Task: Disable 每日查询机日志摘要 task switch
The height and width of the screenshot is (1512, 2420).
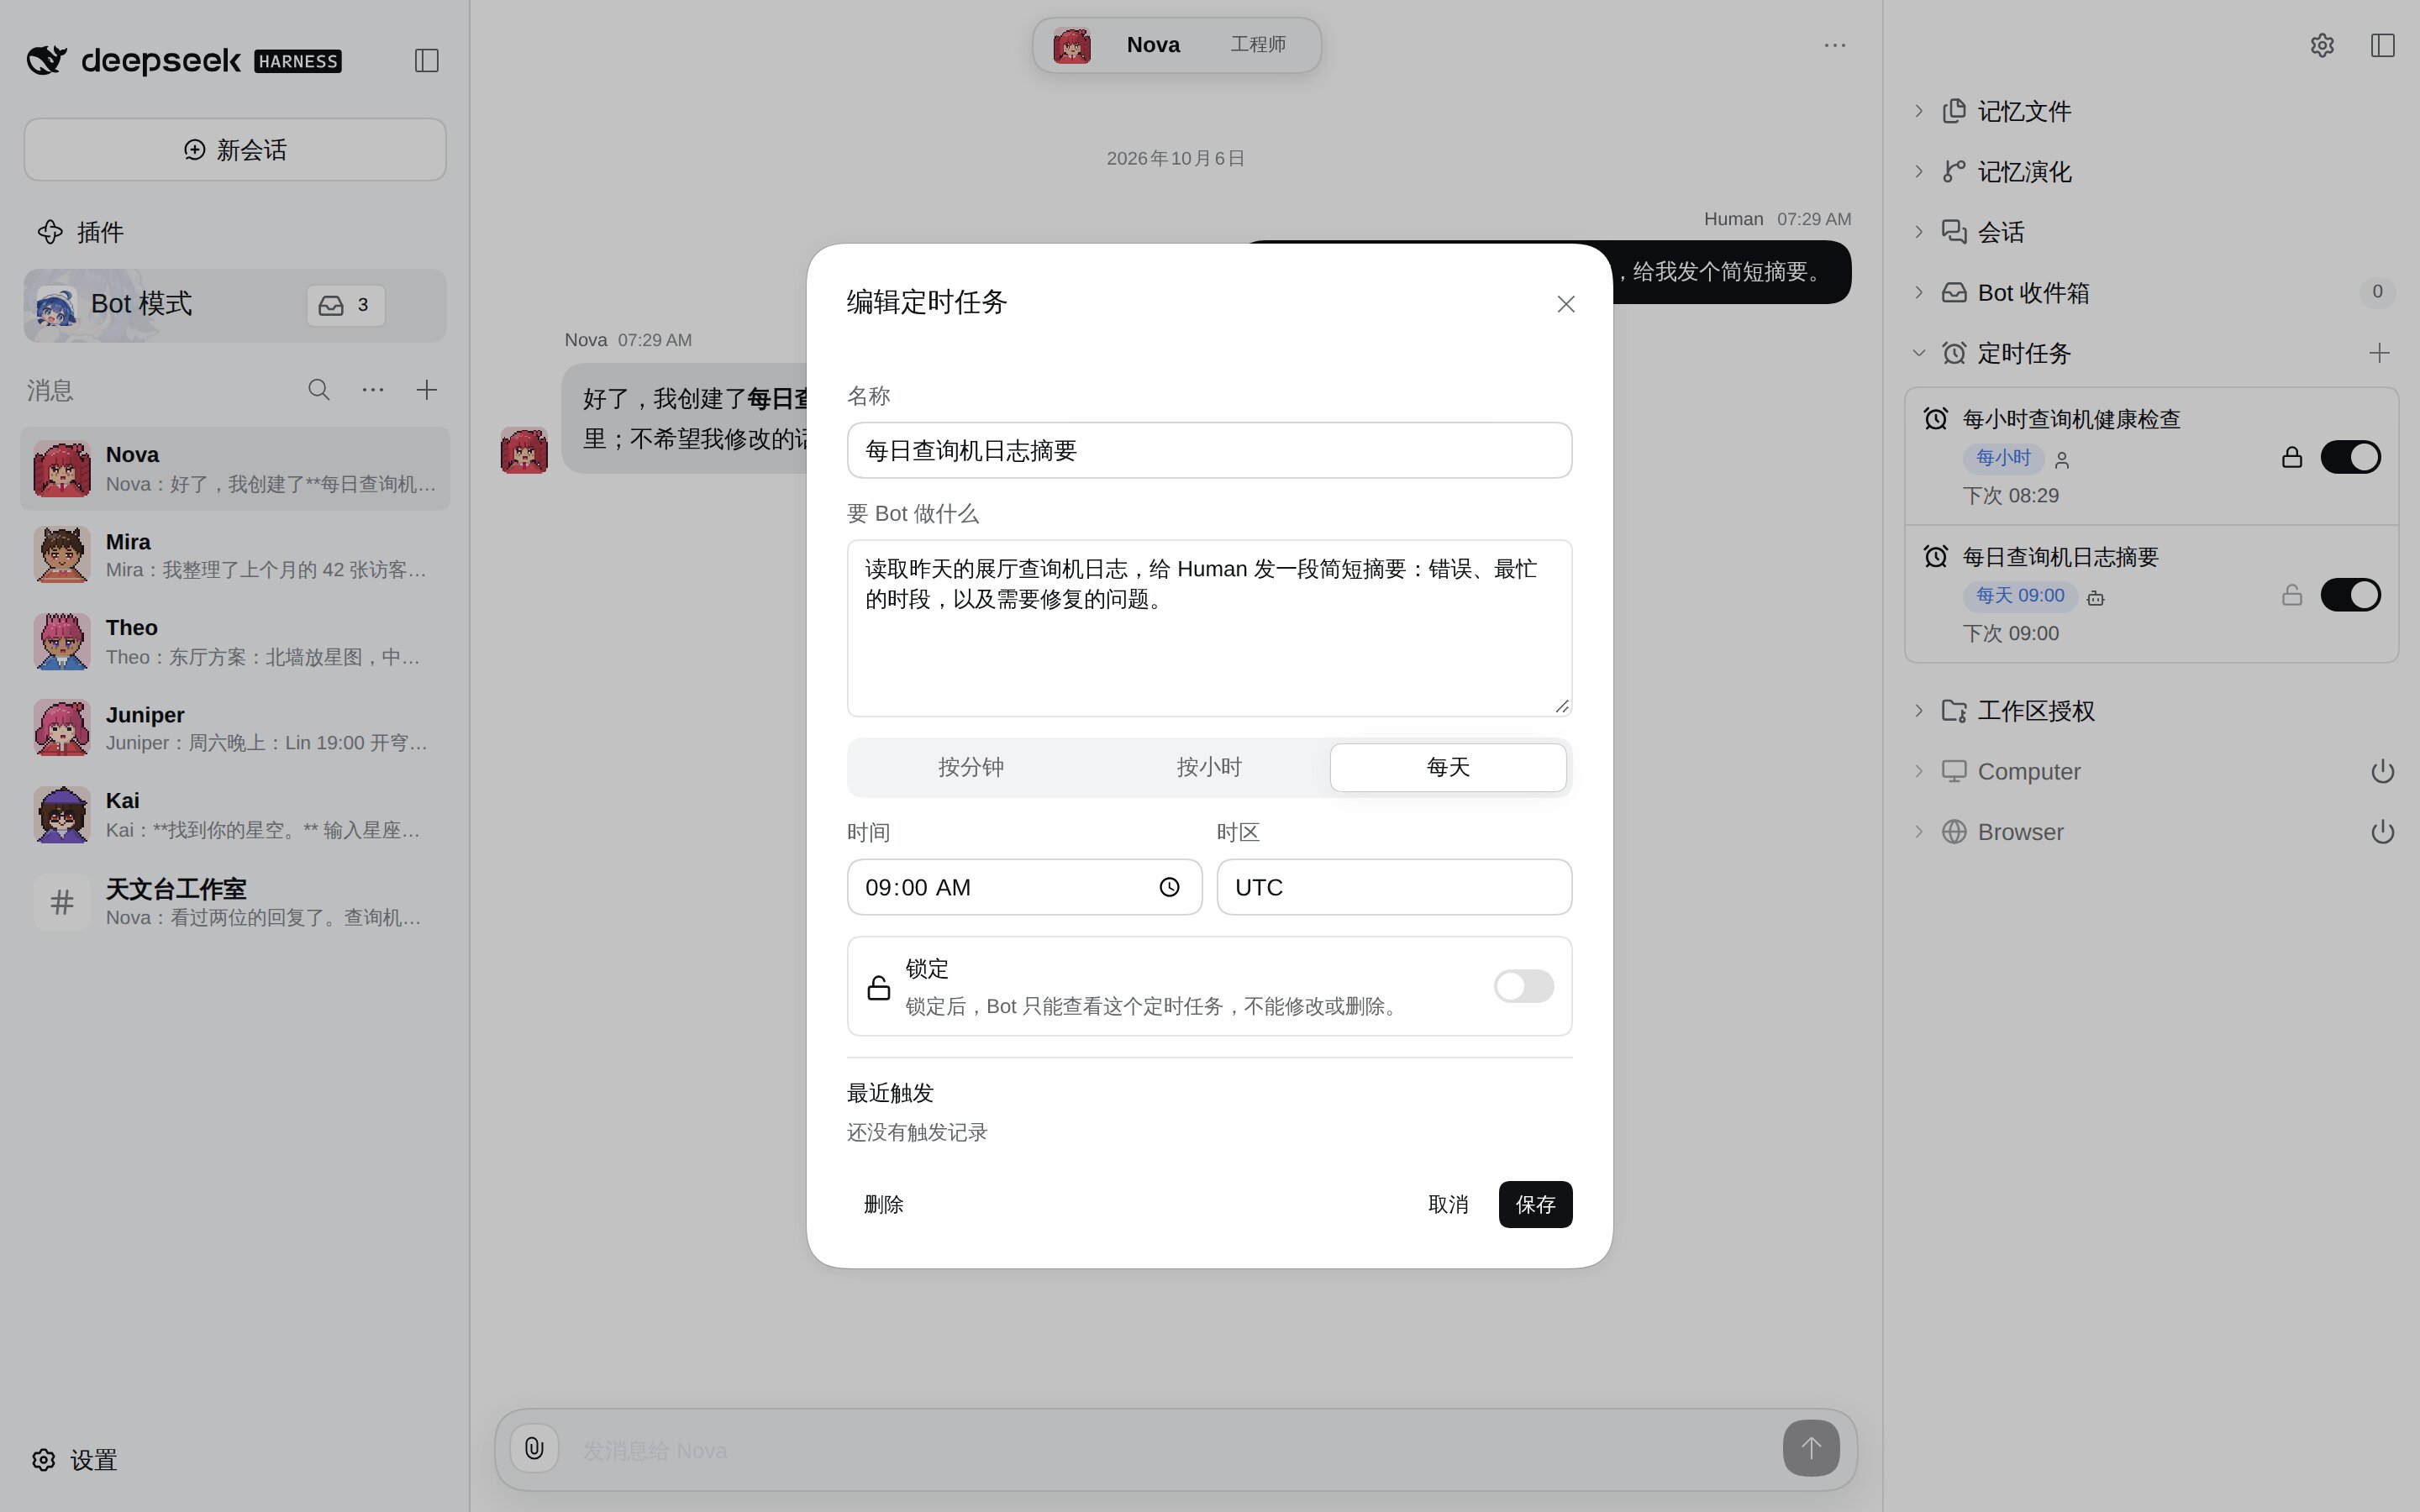Action: coord(2350,595)
